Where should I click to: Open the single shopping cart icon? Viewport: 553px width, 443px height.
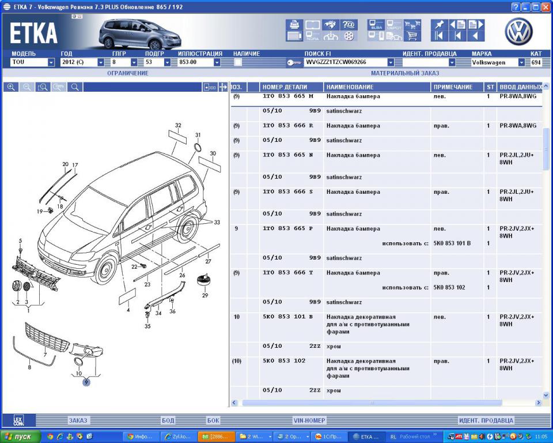click(x=412, y=36)
